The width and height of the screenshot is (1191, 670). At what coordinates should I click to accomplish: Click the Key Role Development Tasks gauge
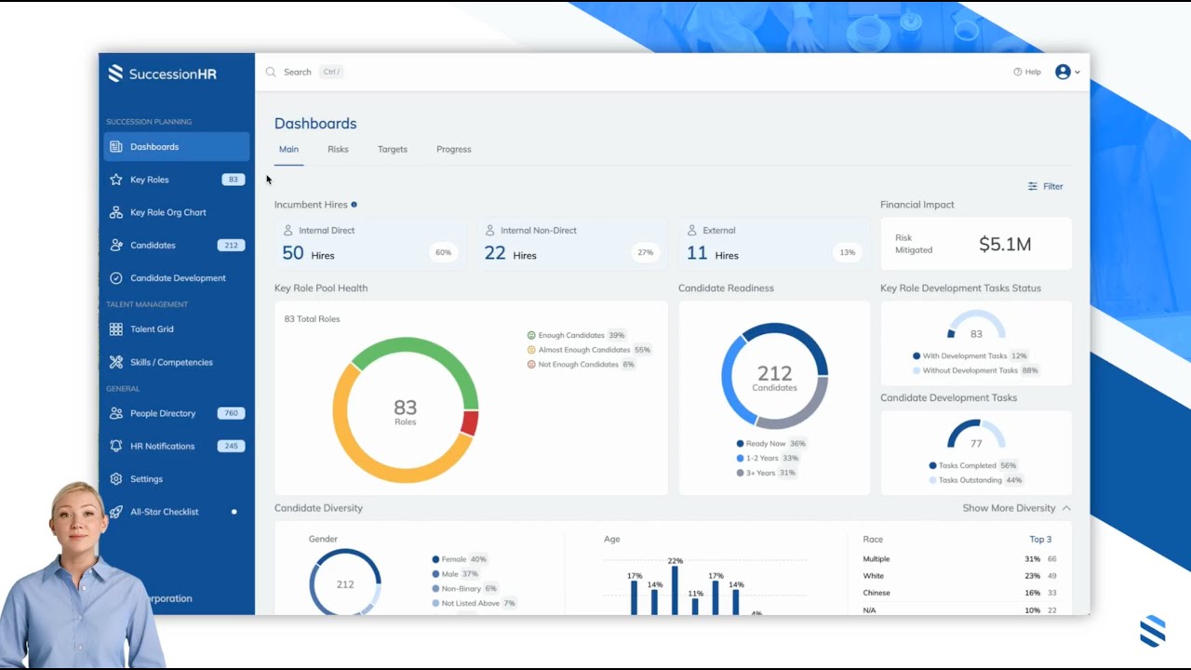click(976, 326)
